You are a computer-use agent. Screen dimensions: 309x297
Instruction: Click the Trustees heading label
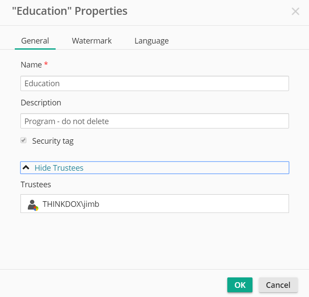click(x=36, y=185)
